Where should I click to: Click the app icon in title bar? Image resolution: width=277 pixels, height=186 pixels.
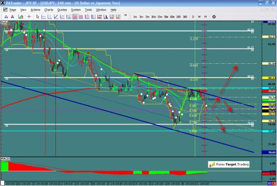tap(2, 3)
